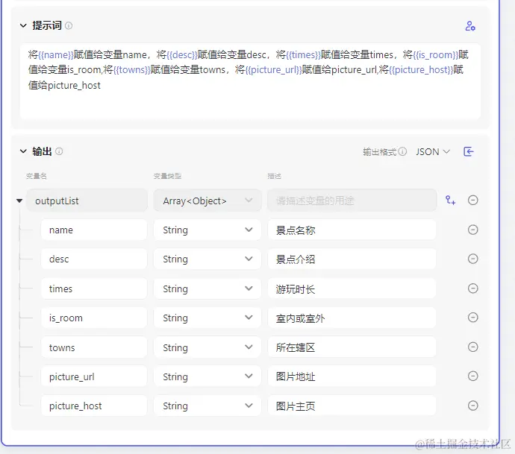Delete the is_room row

pos(472,318)
